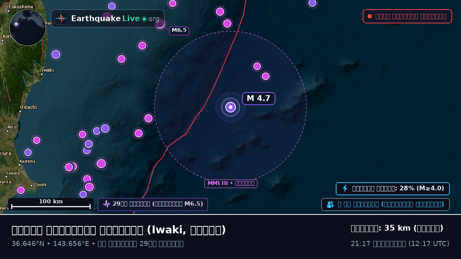
Task: Click the Sawara city label
Action: pos(13,173)
